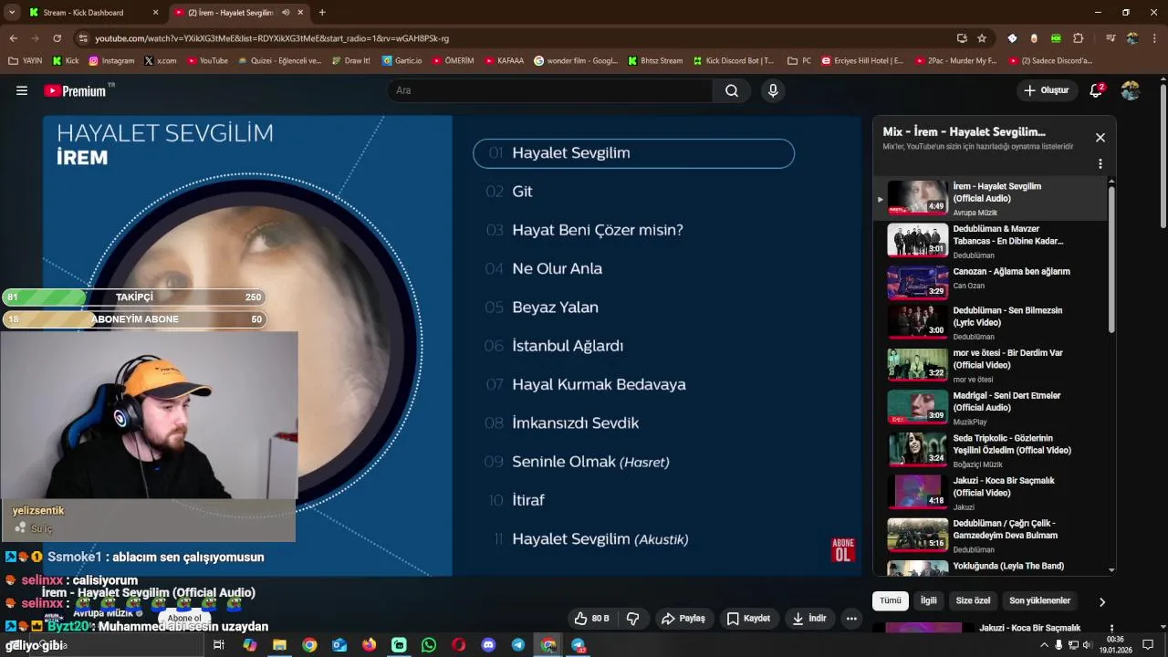Play Canozan - Ağlama ben ağlarım

[990, 282]
